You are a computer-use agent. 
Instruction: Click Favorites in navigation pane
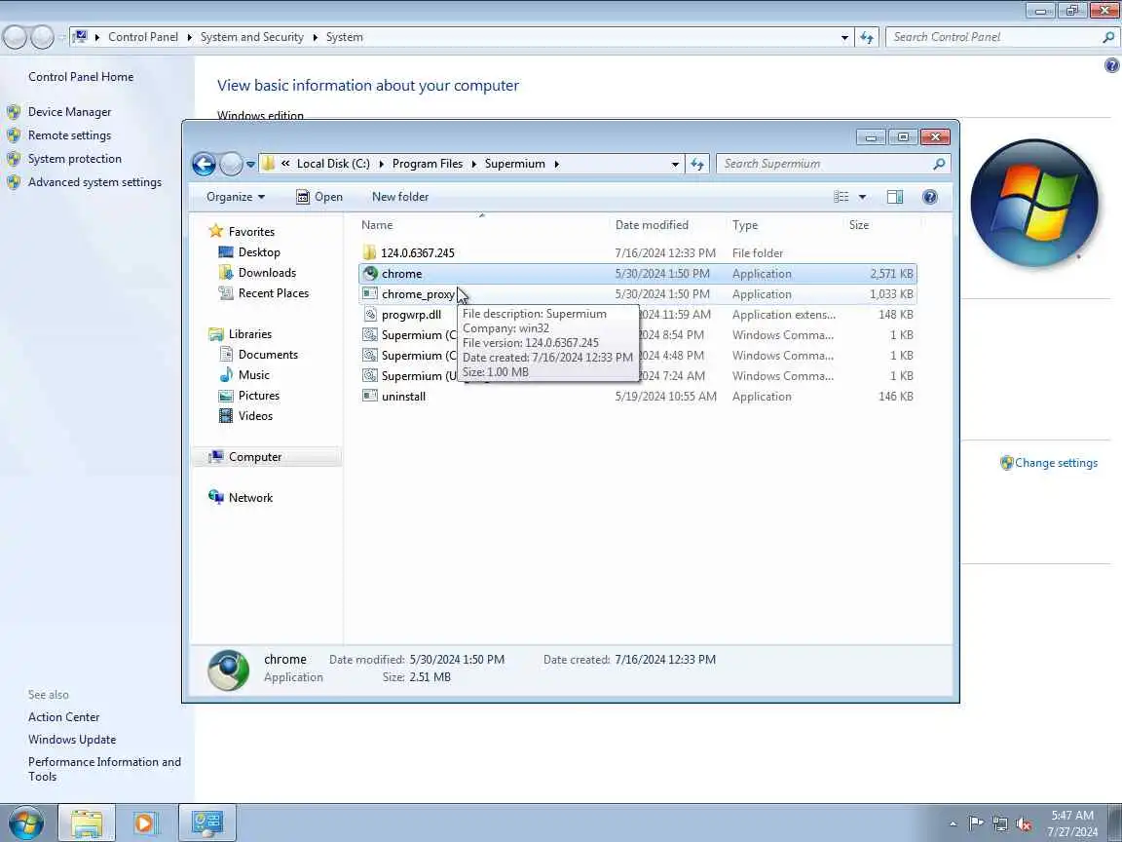coord(251,231)
